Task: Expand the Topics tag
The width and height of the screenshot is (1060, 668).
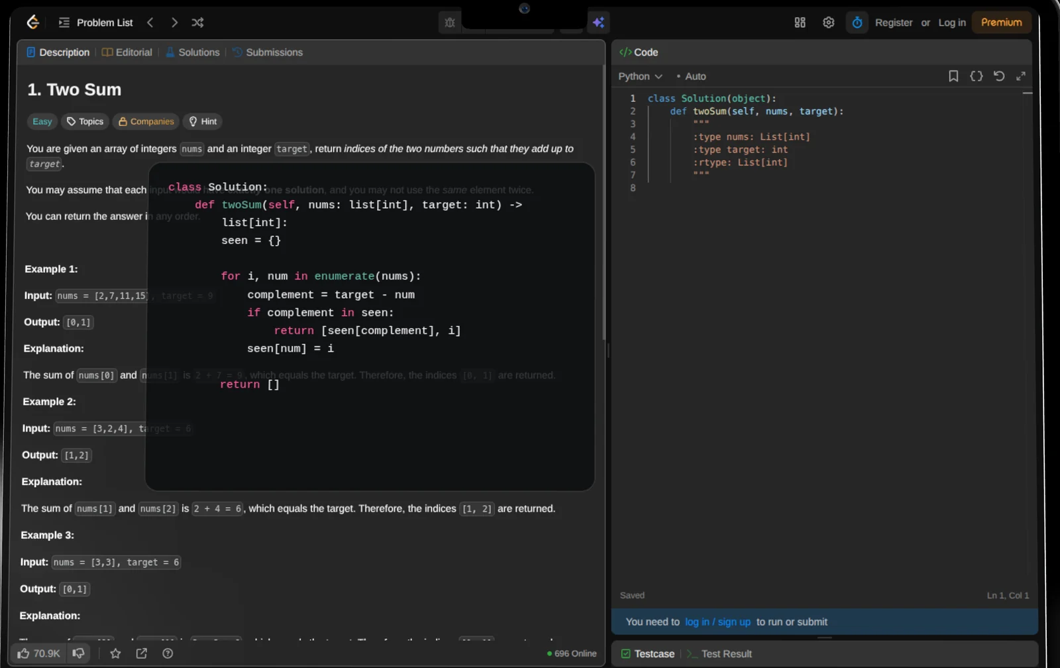Action: point(85,121)
